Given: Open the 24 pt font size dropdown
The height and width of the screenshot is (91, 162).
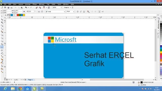Looking at the screenshot, I should tap(74, 12).
